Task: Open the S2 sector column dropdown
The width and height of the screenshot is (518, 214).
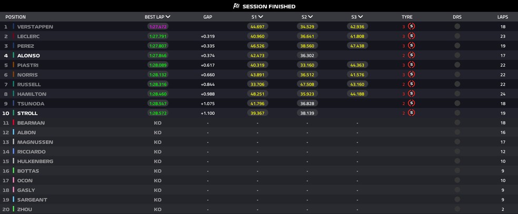Action: click(x=311, y=17)
